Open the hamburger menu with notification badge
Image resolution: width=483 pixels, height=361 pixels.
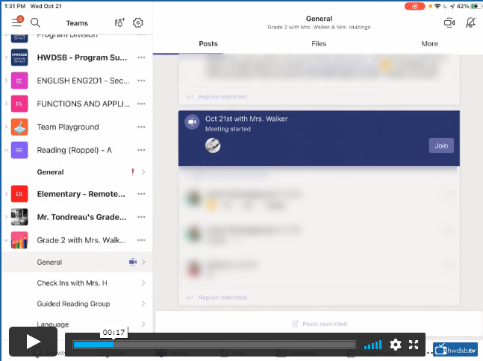(x=17, y=22)
